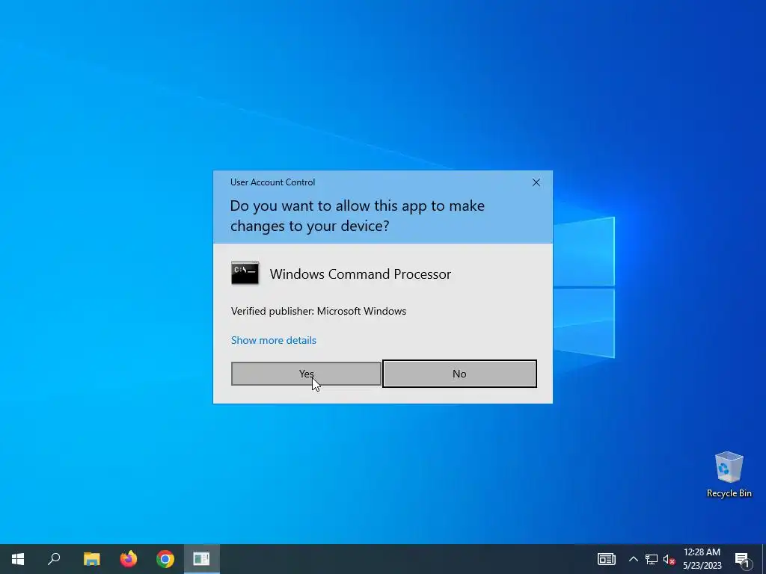Open the Action Center notifications icon

[x=742, y=559]
